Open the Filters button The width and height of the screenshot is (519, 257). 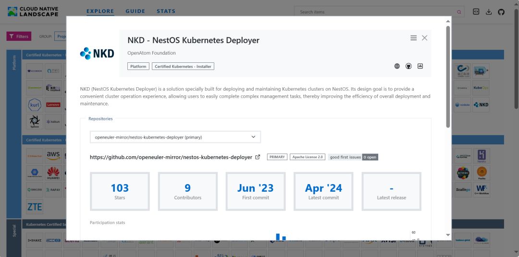click(18, 36)
